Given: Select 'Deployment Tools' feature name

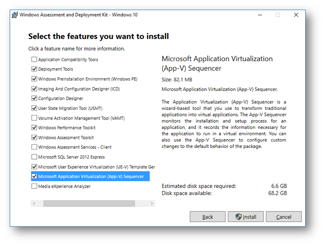Looking at the screenshot, I should coord(56,69).
